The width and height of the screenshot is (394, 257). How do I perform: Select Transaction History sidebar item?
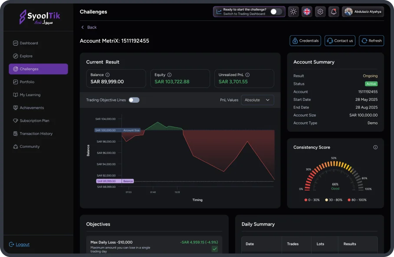pyautogui.click(x=36, y=134)
